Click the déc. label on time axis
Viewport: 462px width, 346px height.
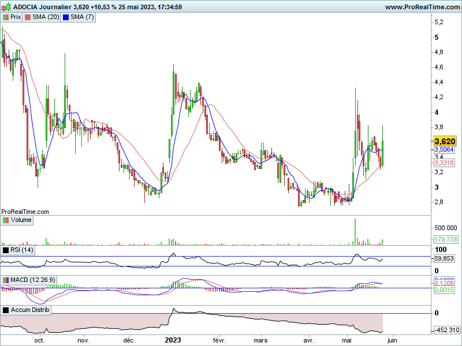(x=129, y=341)
